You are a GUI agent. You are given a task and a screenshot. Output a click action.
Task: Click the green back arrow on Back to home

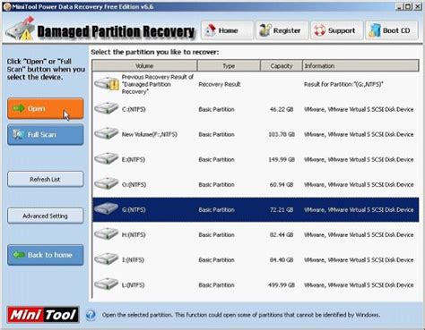19,255
